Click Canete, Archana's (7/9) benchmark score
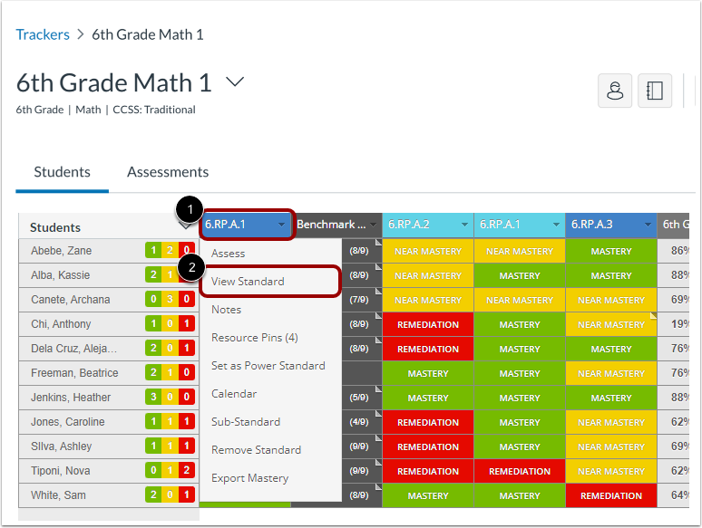Viewport: 702px width, 528px height. (359, 300)
